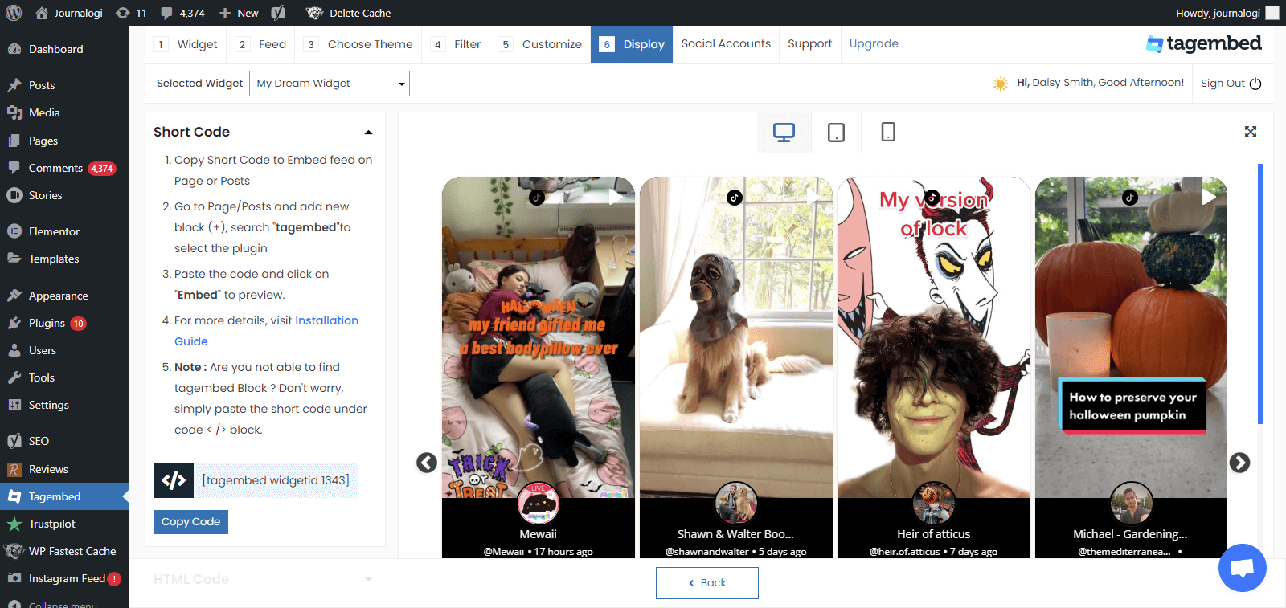This screenshot has height=608, width=1286.
Task: Open comments bubble showing 4,374 in admin bar
Action: pos(182,13)
